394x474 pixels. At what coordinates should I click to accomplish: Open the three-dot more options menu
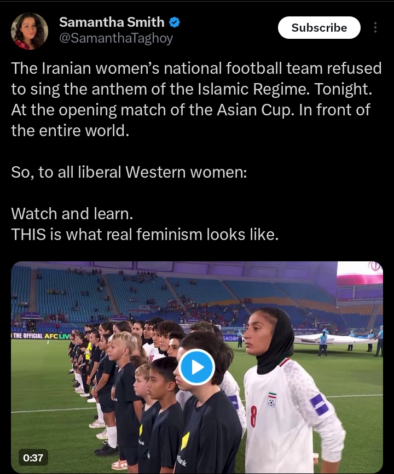[x=375, y=27]
